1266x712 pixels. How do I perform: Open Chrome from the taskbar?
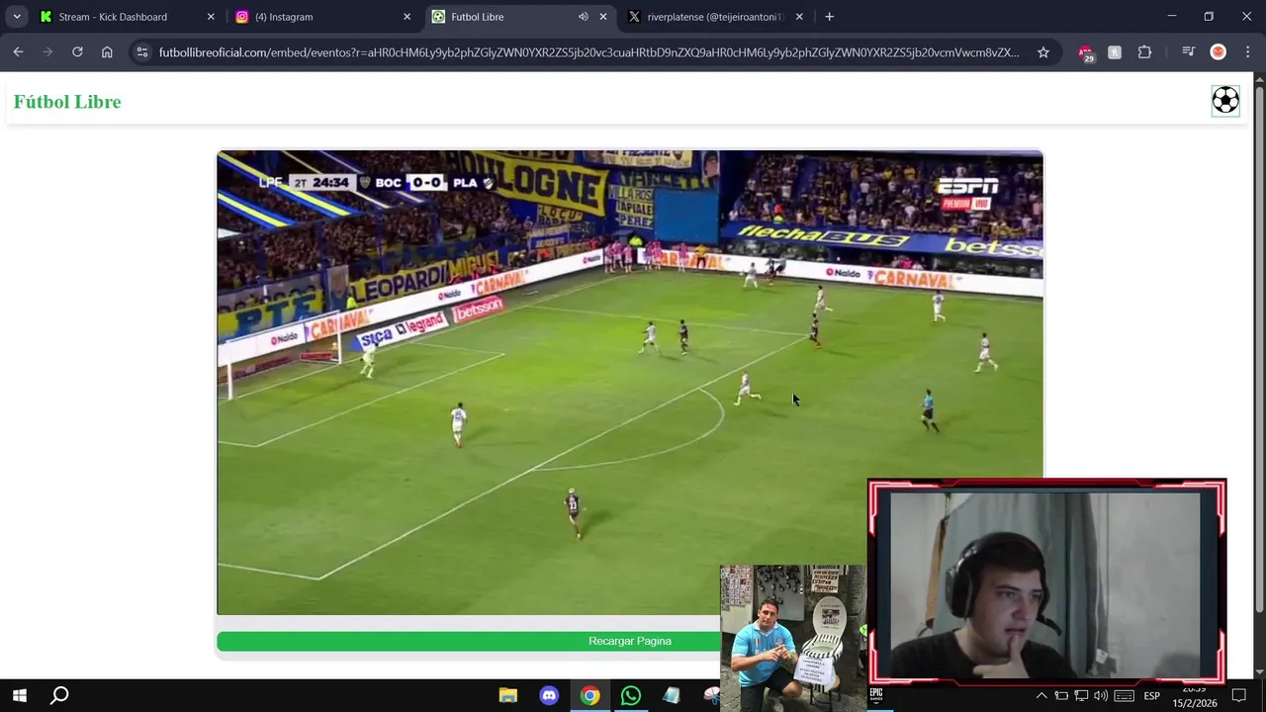589,696
